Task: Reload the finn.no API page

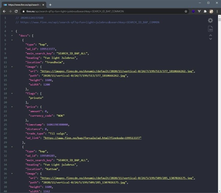Action: click(16, 11)
